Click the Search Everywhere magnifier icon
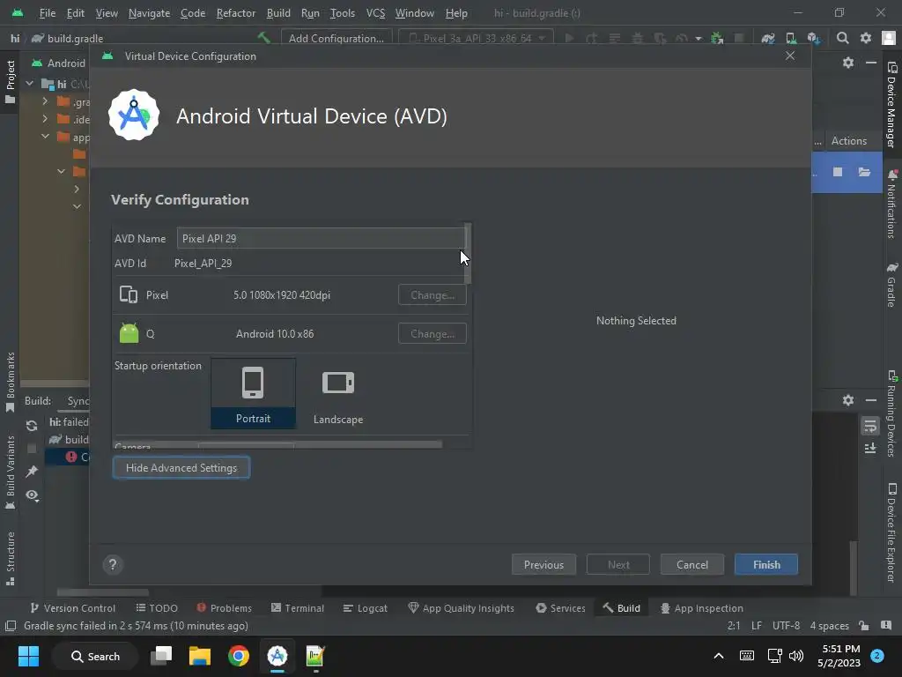 click(x=843, y=38)
